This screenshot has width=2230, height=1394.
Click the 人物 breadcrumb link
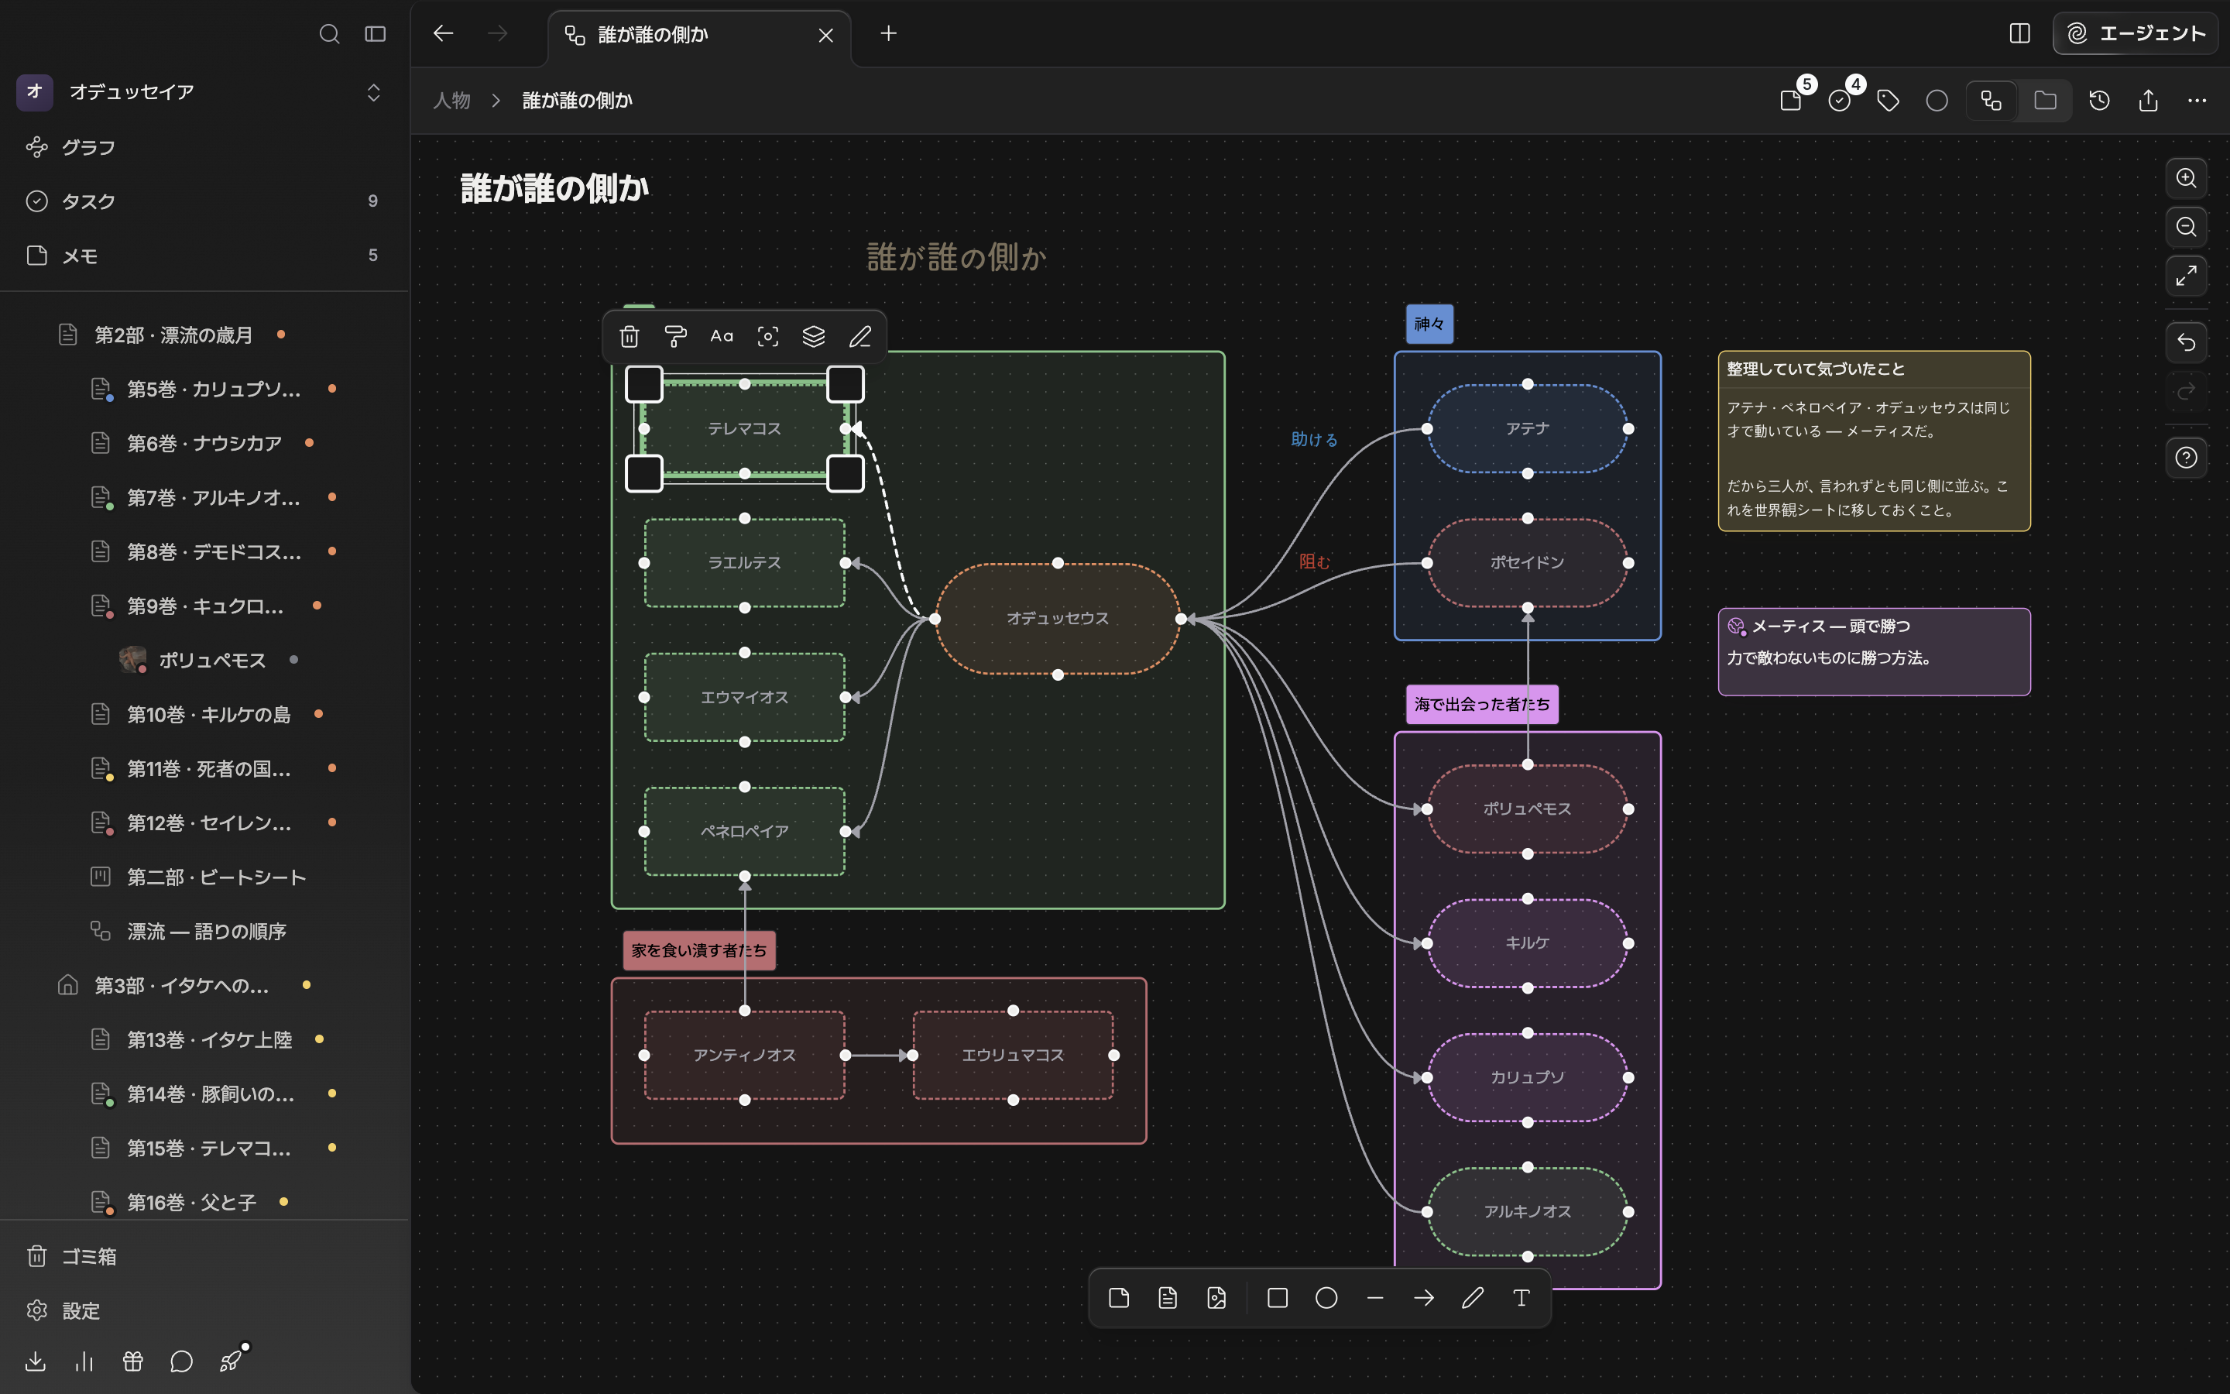(x=451, y=101)
